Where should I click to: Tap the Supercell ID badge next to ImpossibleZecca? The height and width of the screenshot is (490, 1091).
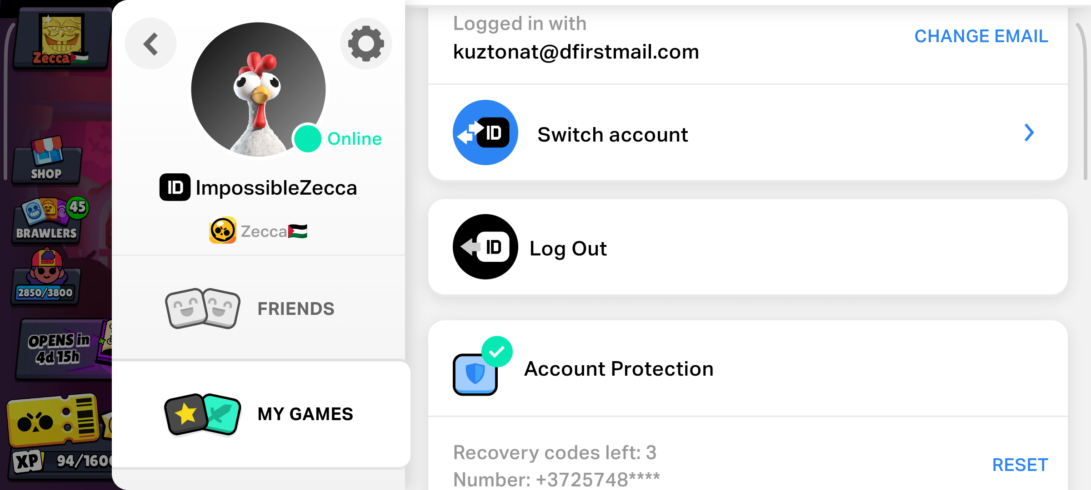tap(175, 187)
